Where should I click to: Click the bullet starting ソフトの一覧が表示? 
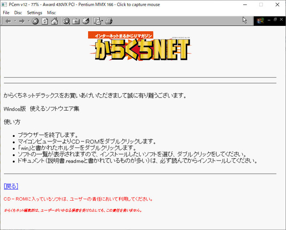[x=132, y=154]
